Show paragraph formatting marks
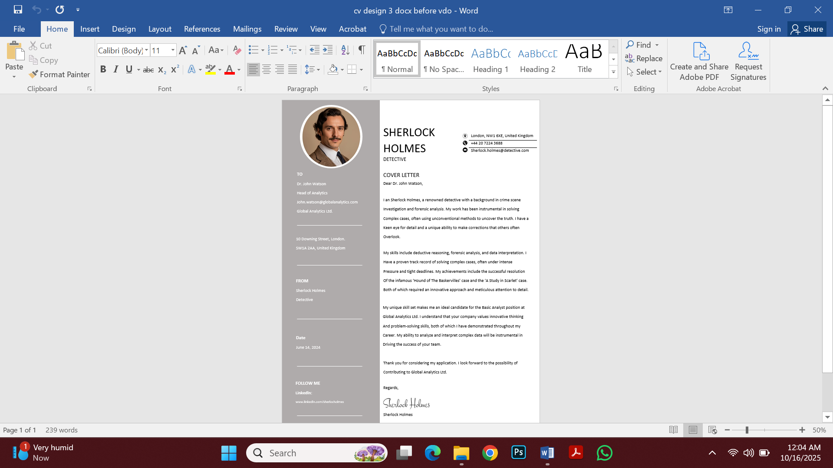Image resolution: width=833 pixels, height=468 pixels. tap(362, 50)
